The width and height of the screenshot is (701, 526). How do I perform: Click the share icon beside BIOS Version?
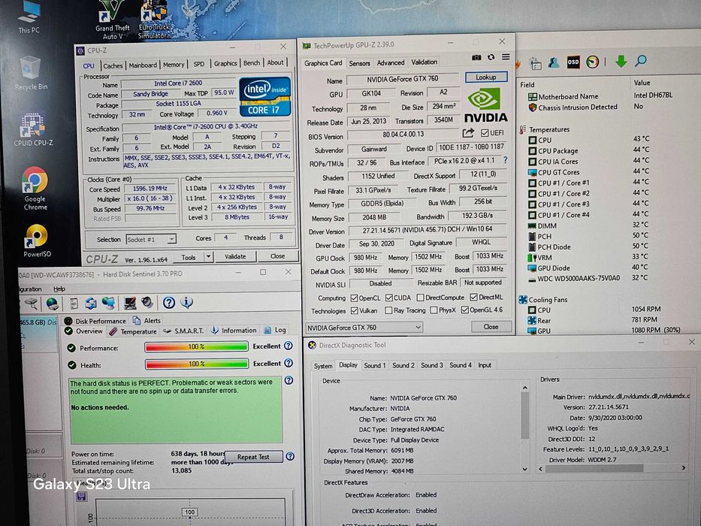click(x=468, y=133)
